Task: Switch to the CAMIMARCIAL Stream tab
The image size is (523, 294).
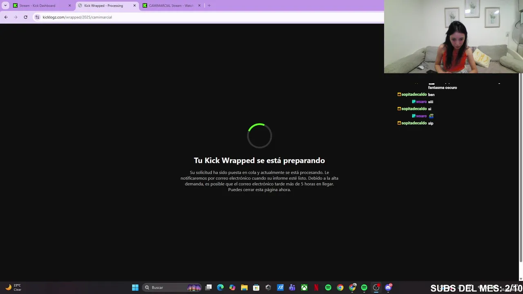Action: point(172,6)
